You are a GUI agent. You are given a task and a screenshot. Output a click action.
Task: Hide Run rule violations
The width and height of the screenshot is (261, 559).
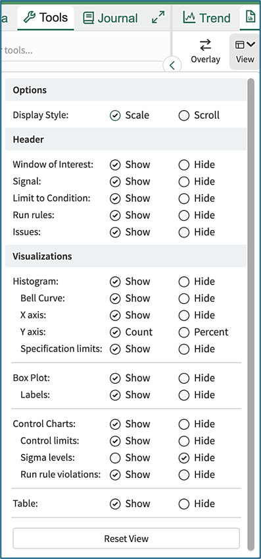[197, 475]
